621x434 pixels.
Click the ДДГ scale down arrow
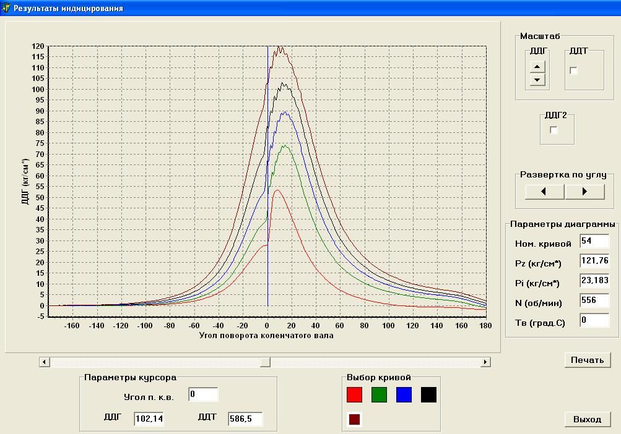[537, 80]
